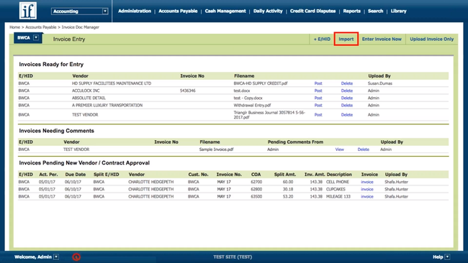Post the ACCULOCK INC invoice
This screenshot has width=468, height=263.
[318, 91]
